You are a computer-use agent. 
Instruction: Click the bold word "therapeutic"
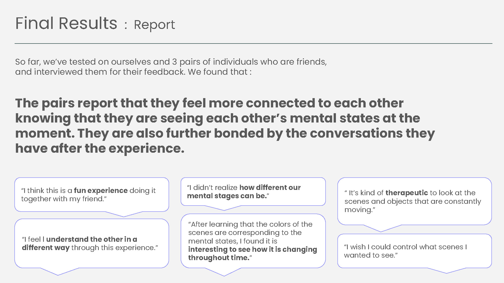pyautogui.click(x=406, y=193)
